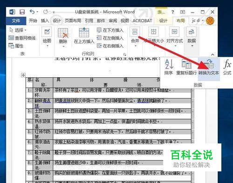The image size is (233, 183).
Task: Select table tools 布局 Layout tab
Action: click(x=180, y=20)
